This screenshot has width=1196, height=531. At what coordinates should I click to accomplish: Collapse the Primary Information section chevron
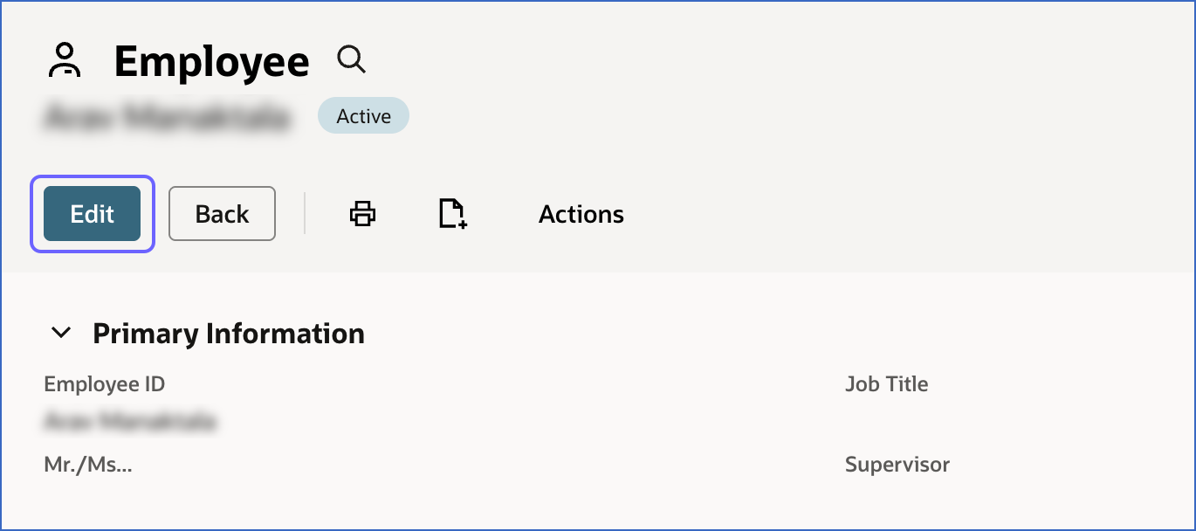tap(61, 333)
